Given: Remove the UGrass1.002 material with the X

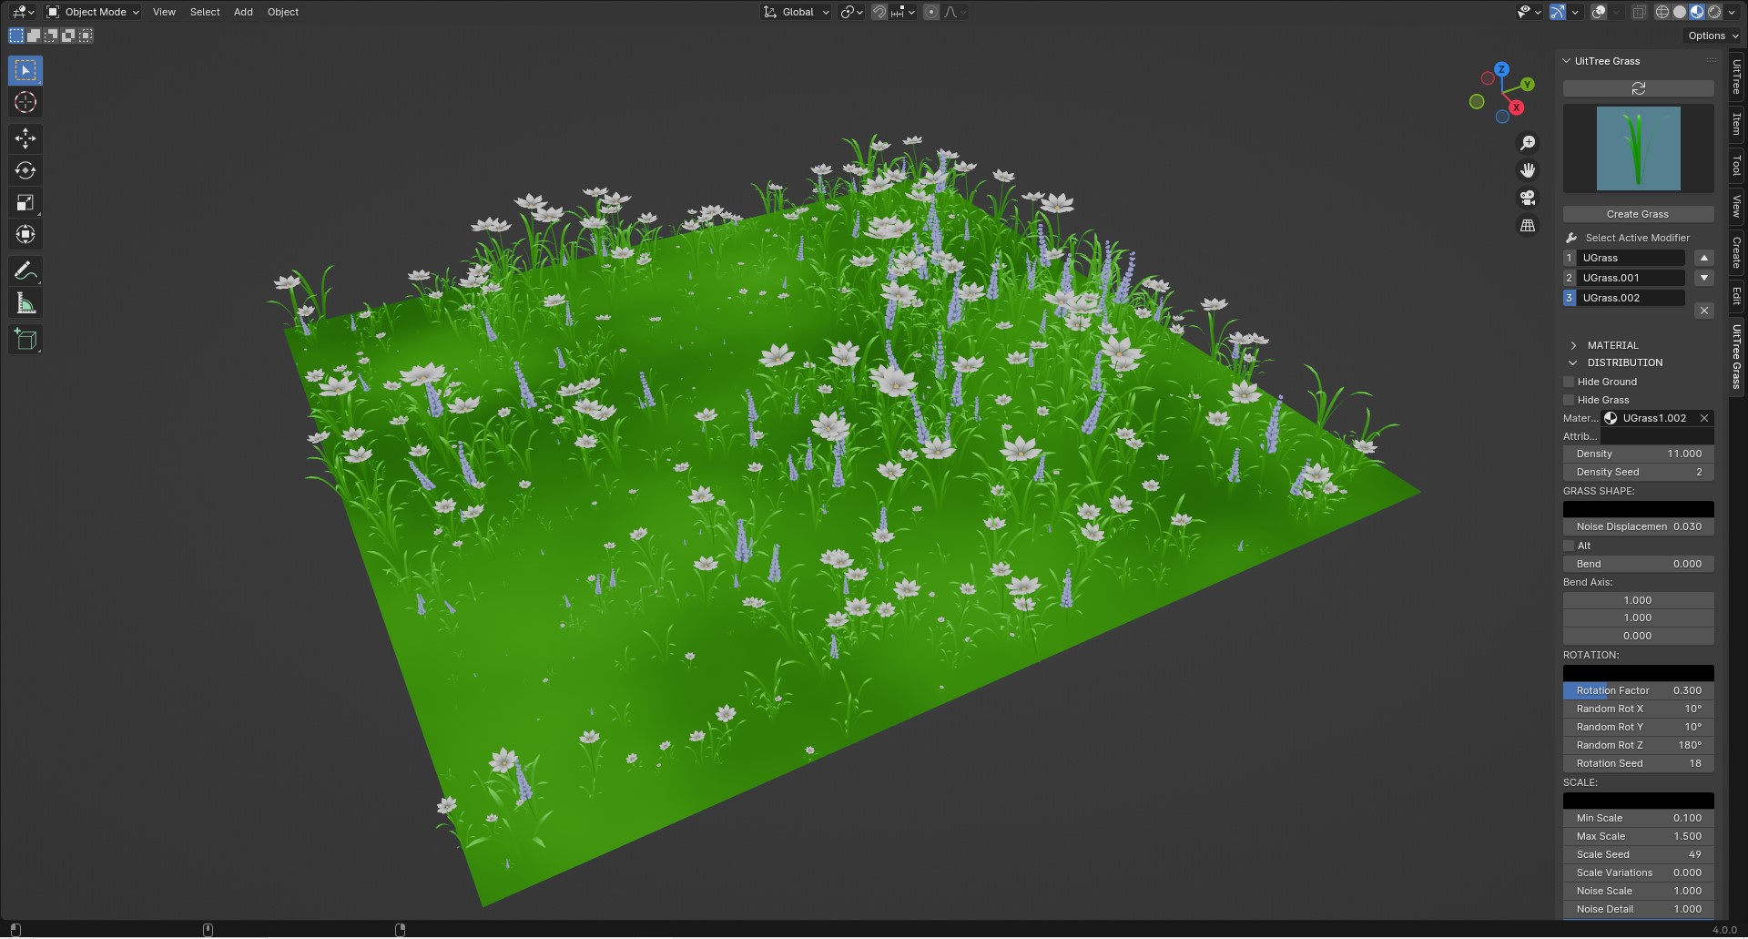Looking at the screenshot, I should point(1704,418).
